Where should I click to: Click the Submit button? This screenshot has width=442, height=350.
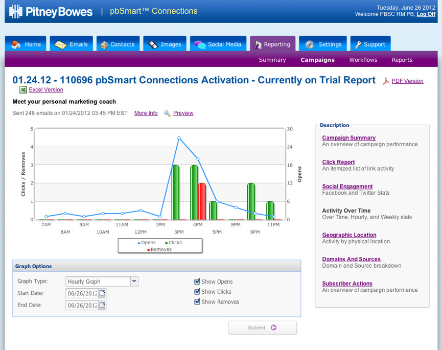coord(263,328)
